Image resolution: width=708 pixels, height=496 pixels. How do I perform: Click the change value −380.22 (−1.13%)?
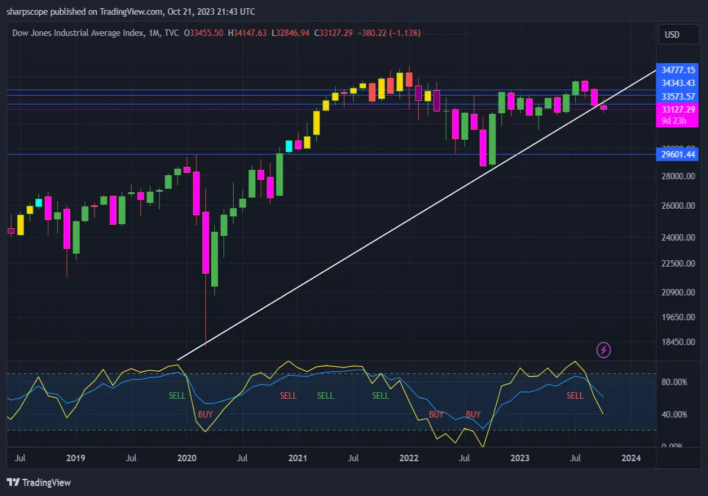(389, 33)
